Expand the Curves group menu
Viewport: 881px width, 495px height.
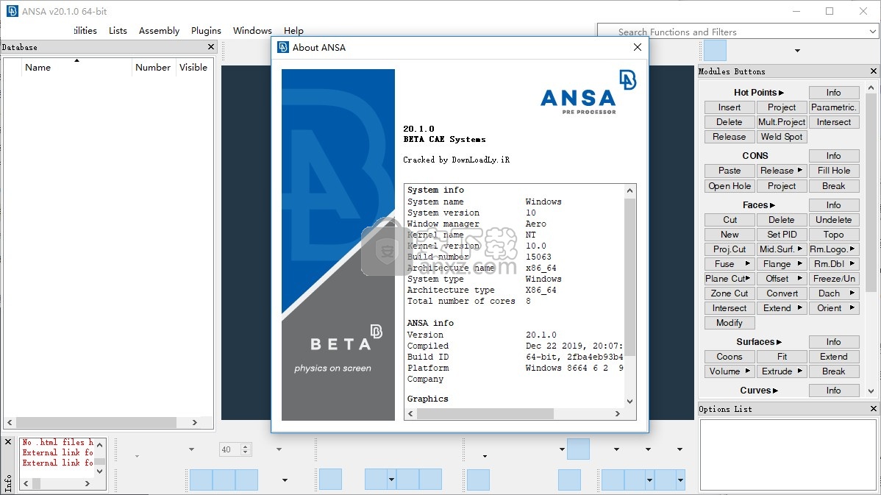point(758,390)
